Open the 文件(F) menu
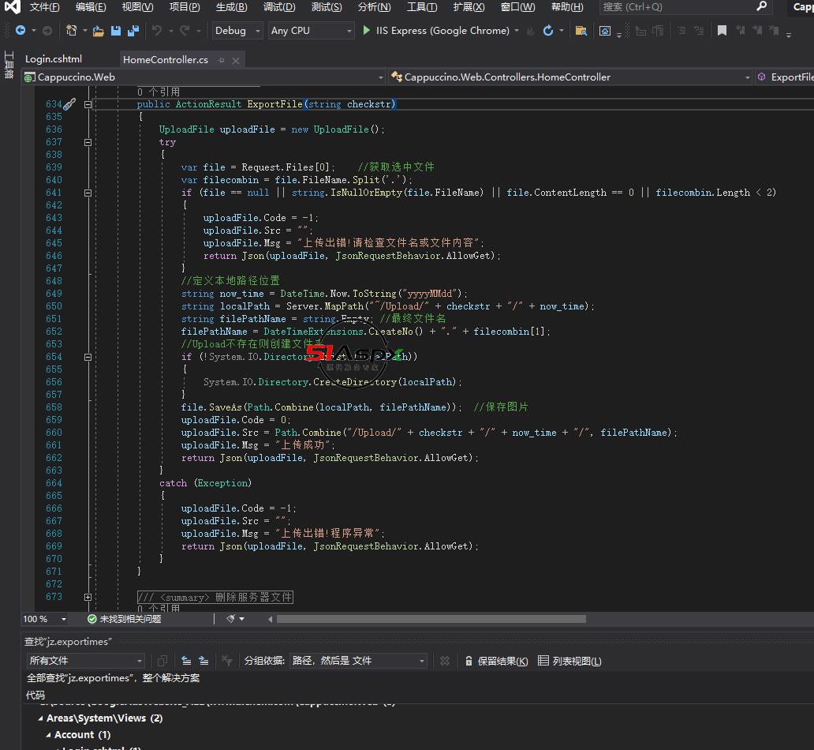The width and height of the screenshot is (814, 750). 45,7
